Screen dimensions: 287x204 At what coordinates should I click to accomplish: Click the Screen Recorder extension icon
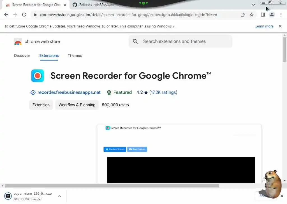[38, 76]
